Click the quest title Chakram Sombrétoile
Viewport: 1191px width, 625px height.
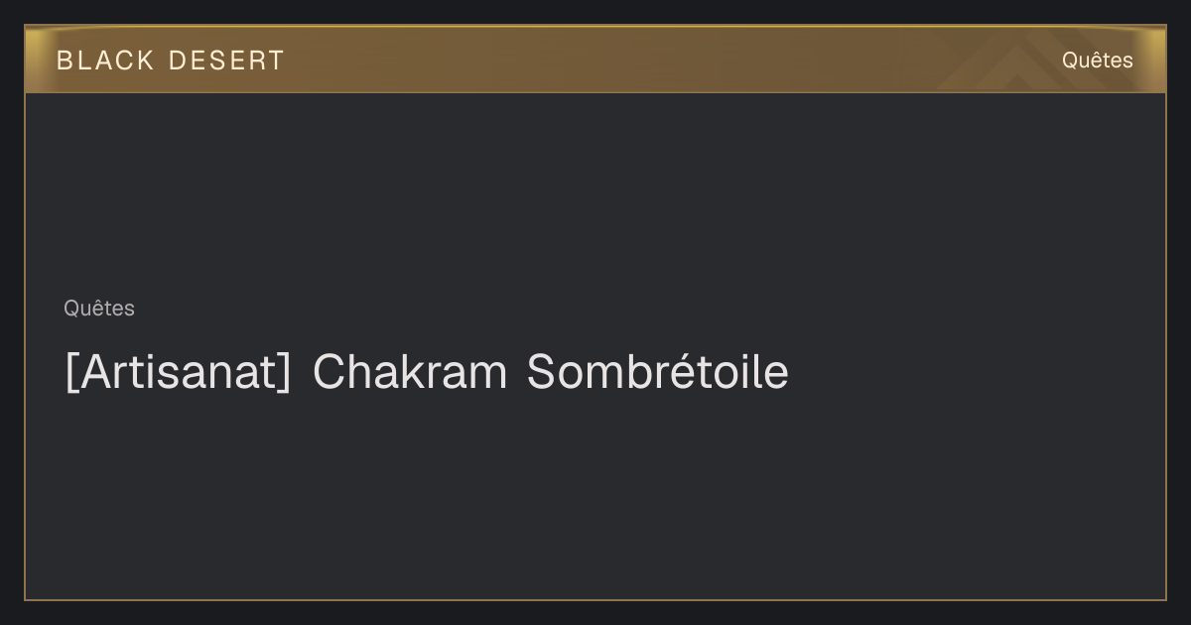tap(427, 372)
